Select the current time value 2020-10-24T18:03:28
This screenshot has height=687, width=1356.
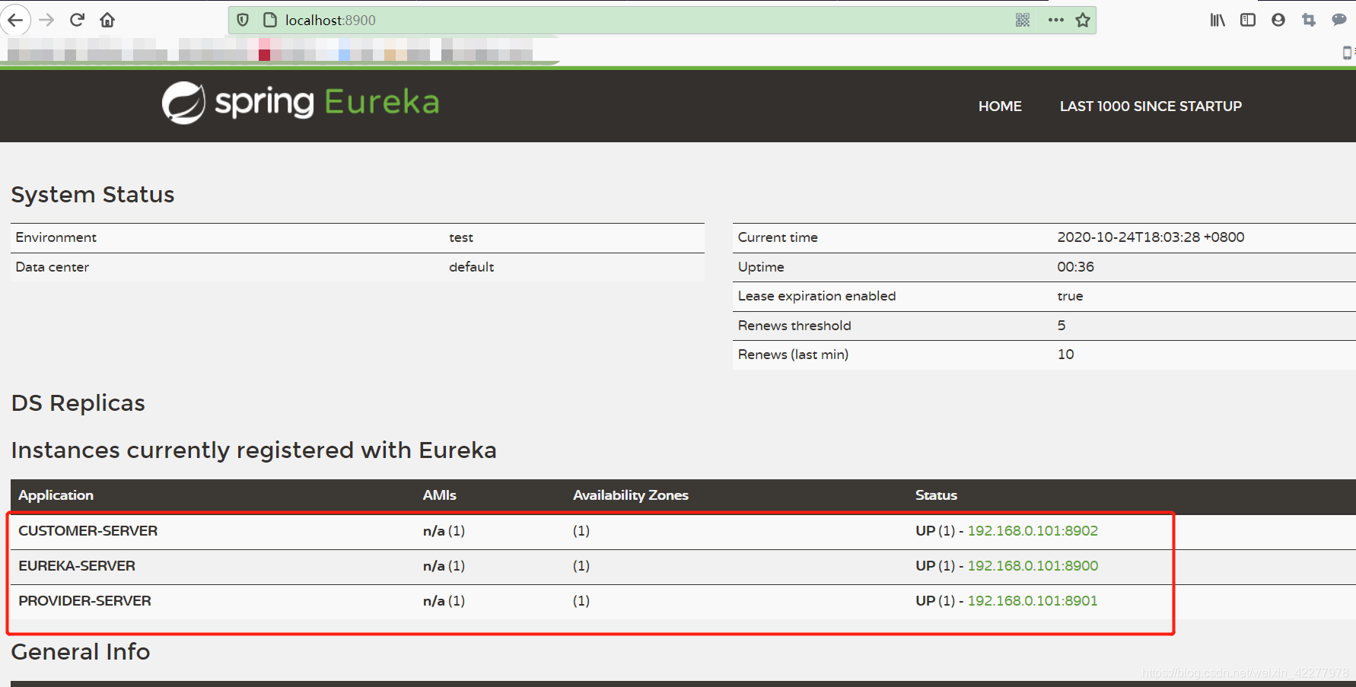click(1151, 237)
